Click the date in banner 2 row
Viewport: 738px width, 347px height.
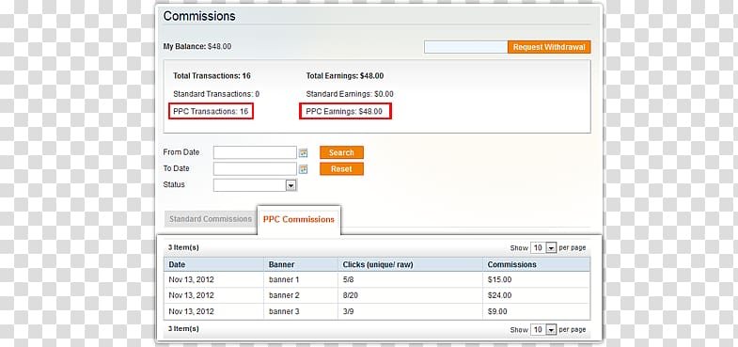pyautogui.click(x=191, y=295)
